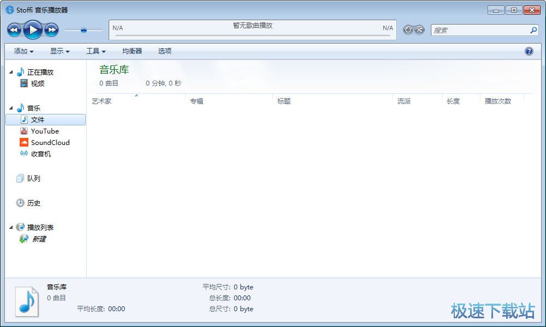Screen dimensions: 546x327
Task: Click the blue help question mark icon
Action: (x=529, y=51)
